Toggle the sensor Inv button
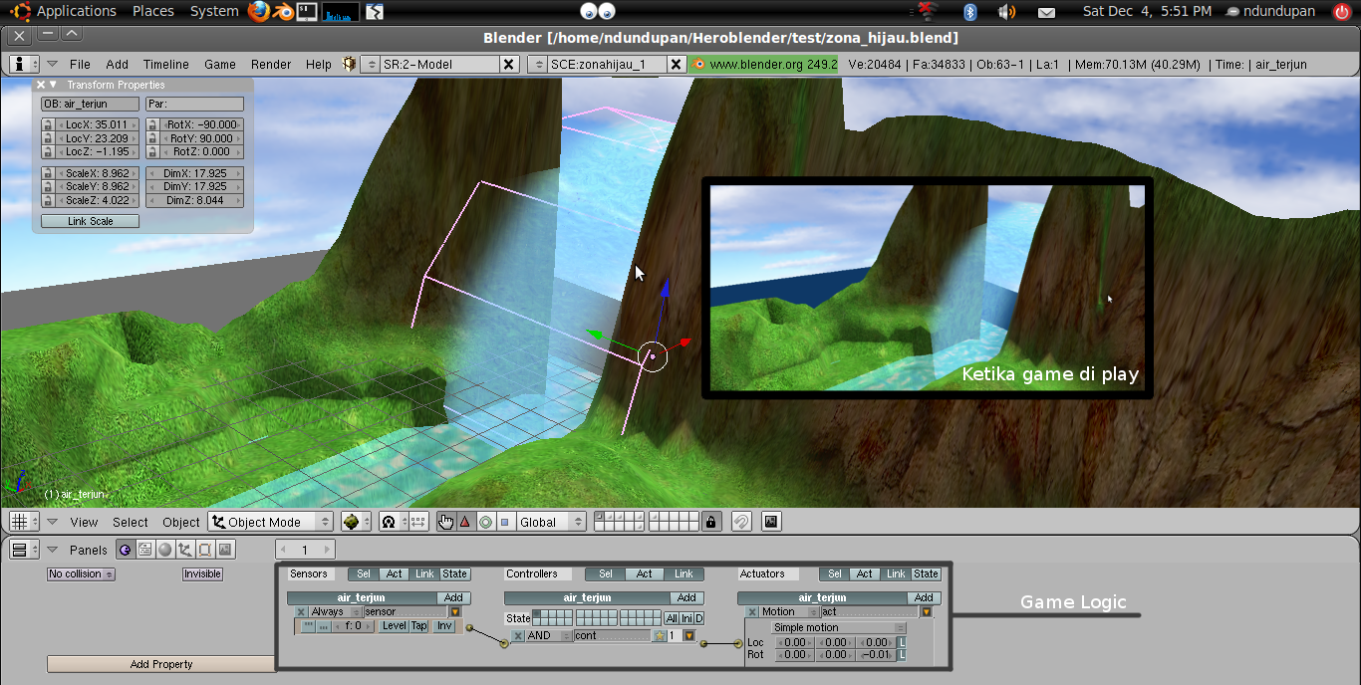This screenshot has width=1361, height=685. [444, 626]
